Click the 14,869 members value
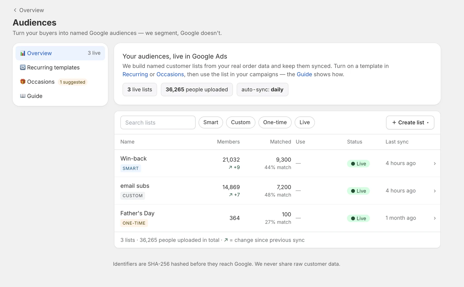The height and width of the screenshot is (287, 464). [231, 187]
